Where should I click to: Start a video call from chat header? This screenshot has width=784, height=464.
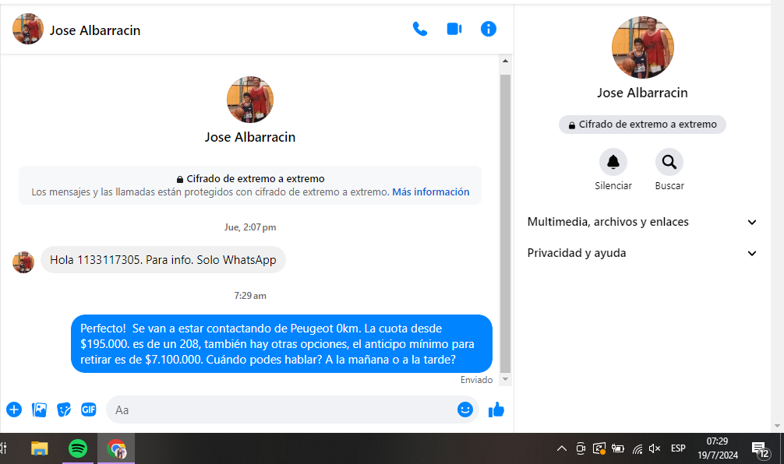[454, 30]
